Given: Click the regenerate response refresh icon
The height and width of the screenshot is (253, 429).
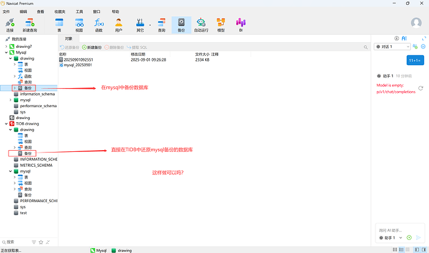Looking at the screenshot, I should click(x=421, y=88).
